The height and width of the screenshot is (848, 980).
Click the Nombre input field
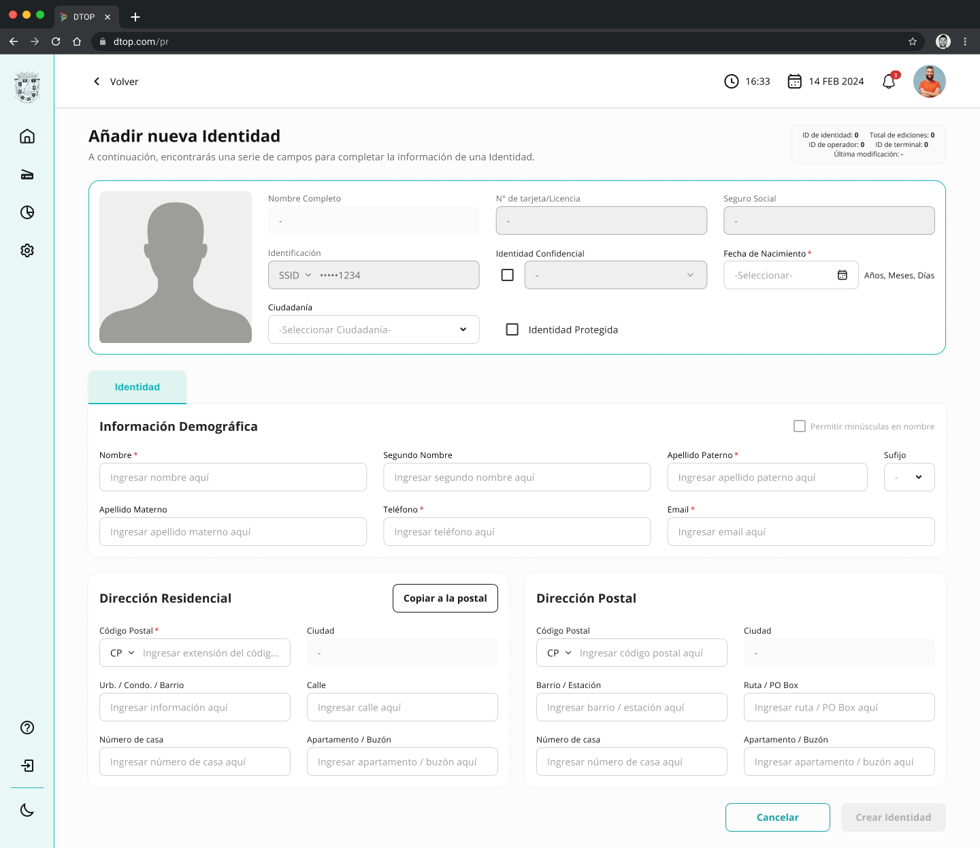[233, 477]
